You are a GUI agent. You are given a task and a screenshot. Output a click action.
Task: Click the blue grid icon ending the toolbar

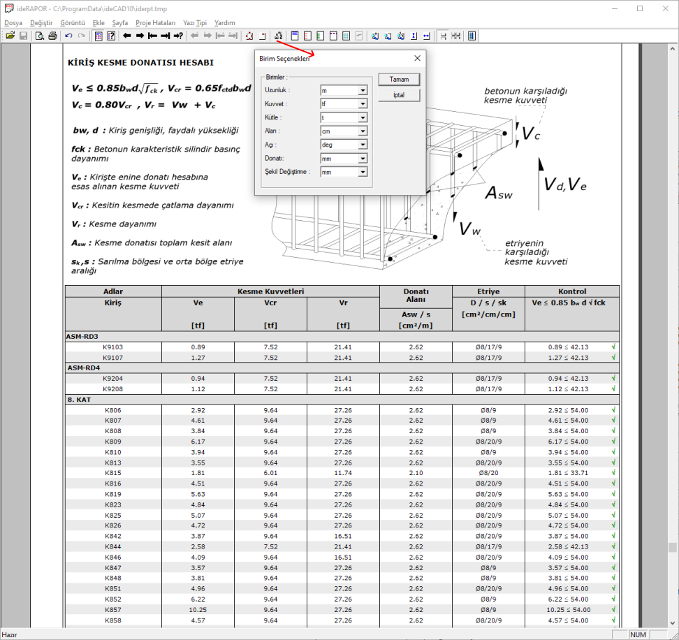[472, 36]
